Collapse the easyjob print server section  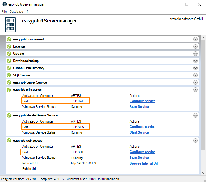[196, 90]
